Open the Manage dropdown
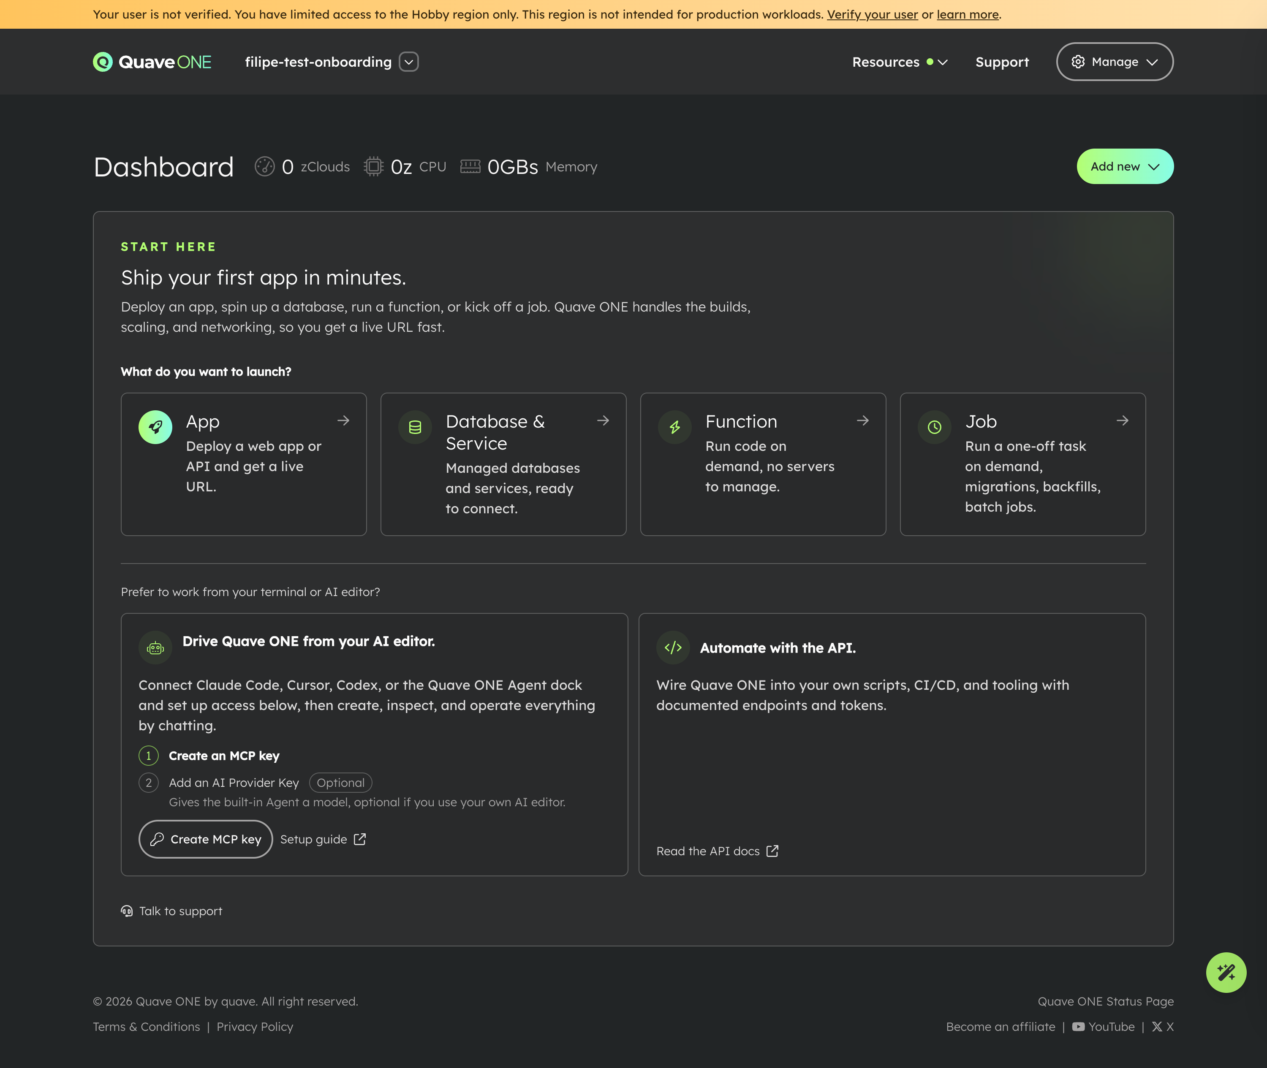 coord(1115,62)
